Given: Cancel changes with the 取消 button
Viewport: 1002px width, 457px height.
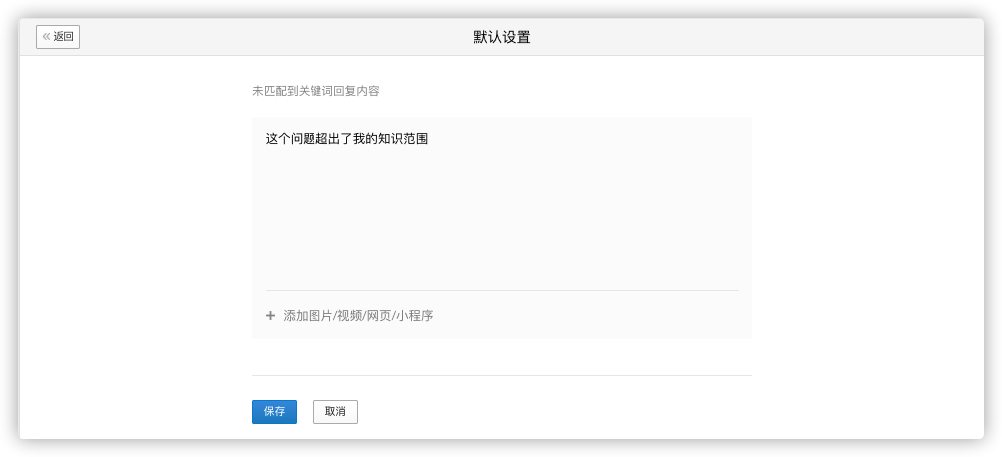Looking at the screenshot, I should 335,412.
